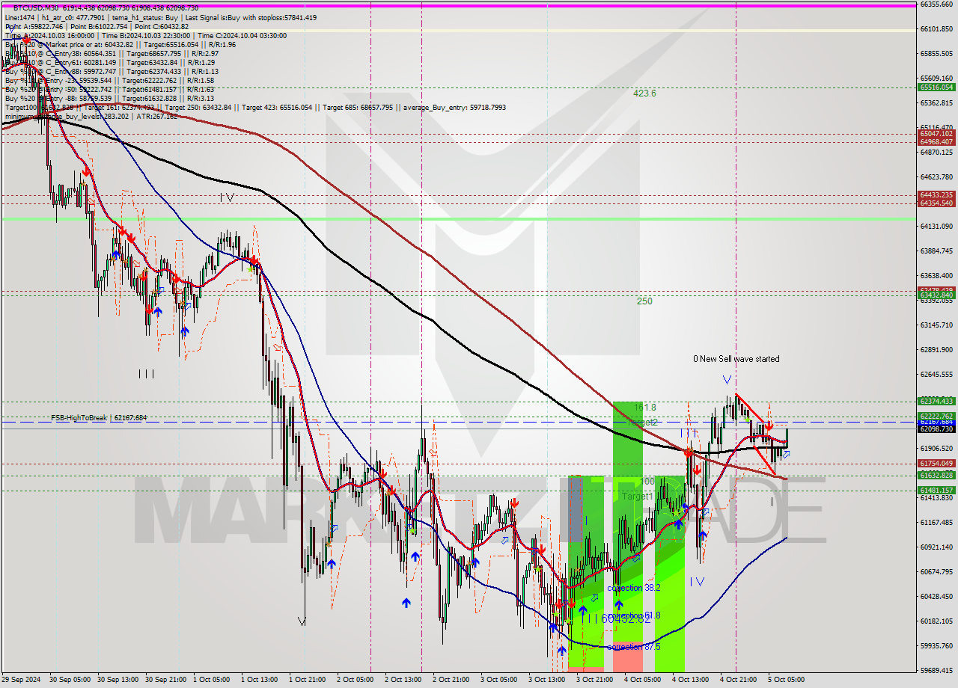The height and width of the screenshot is (688, 958).
Task: Click the red 64968.407 price tag
Action: (936, 142)
